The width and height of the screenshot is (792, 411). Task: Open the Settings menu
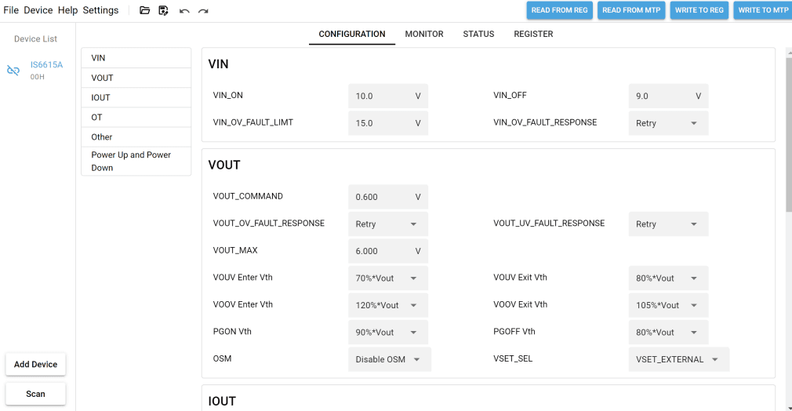[x=100, y=10]
